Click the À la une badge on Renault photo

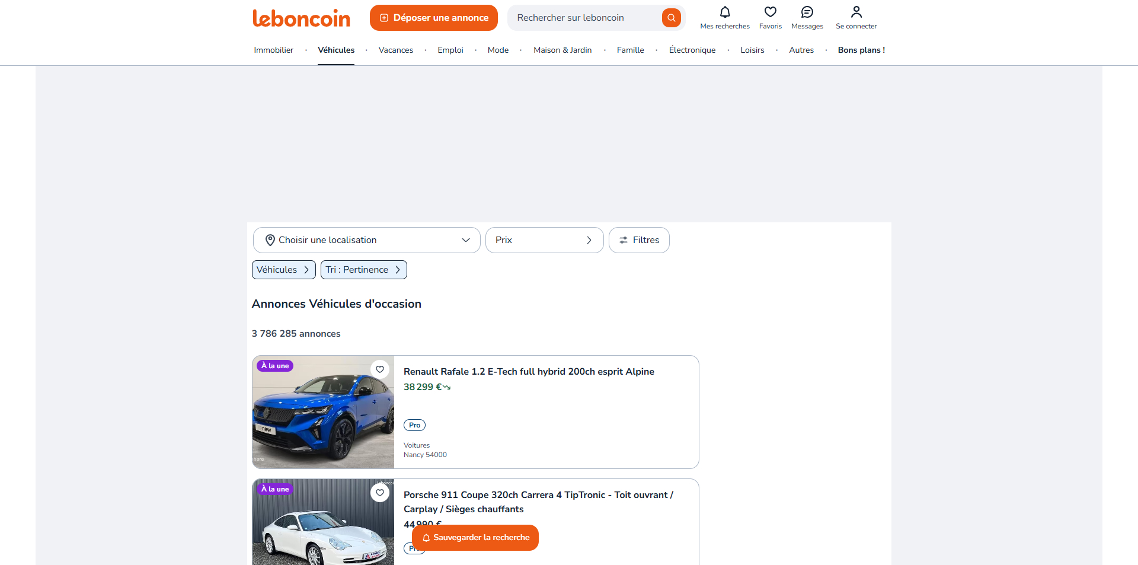tap(275, 366)
